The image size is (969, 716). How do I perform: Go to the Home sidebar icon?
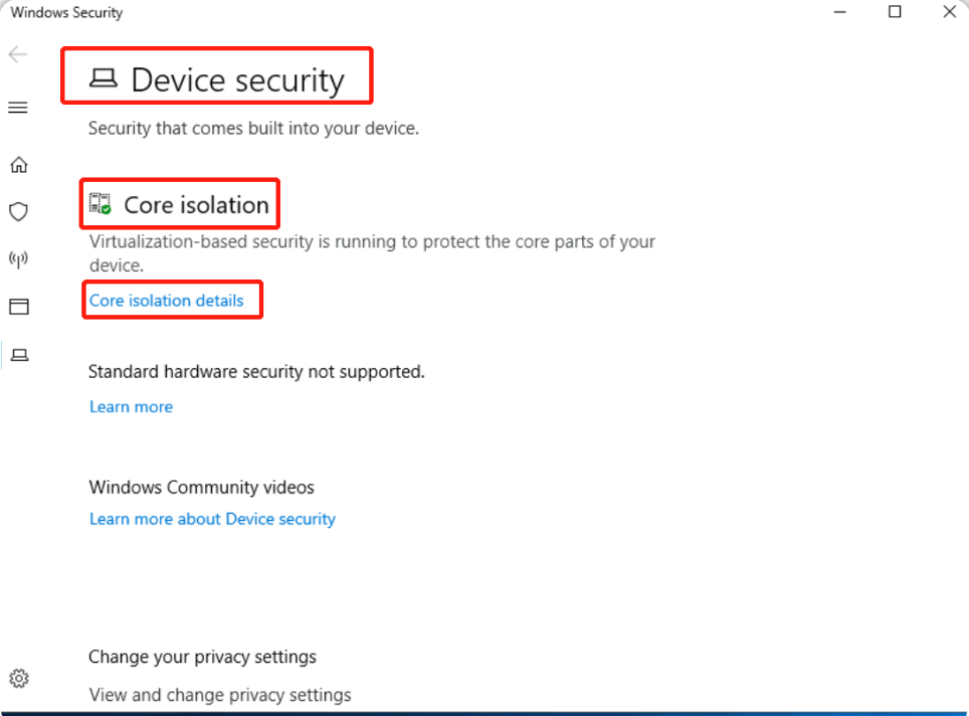point(19,165)
